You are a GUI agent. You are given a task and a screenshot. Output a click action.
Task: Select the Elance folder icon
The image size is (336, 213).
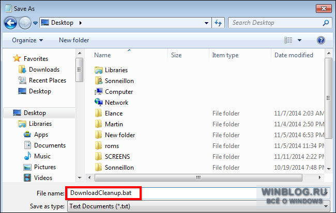pos(99,113)
